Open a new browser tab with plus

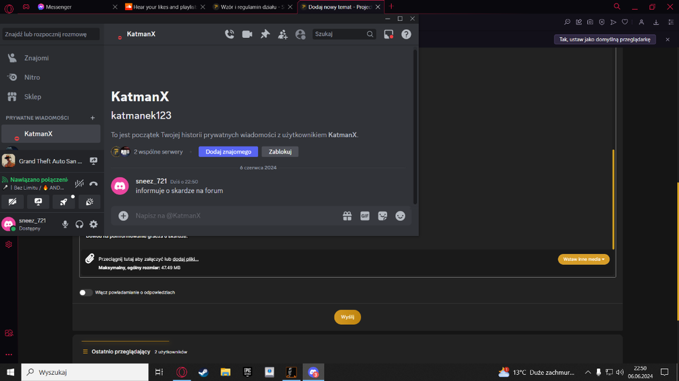pos(392,7)
